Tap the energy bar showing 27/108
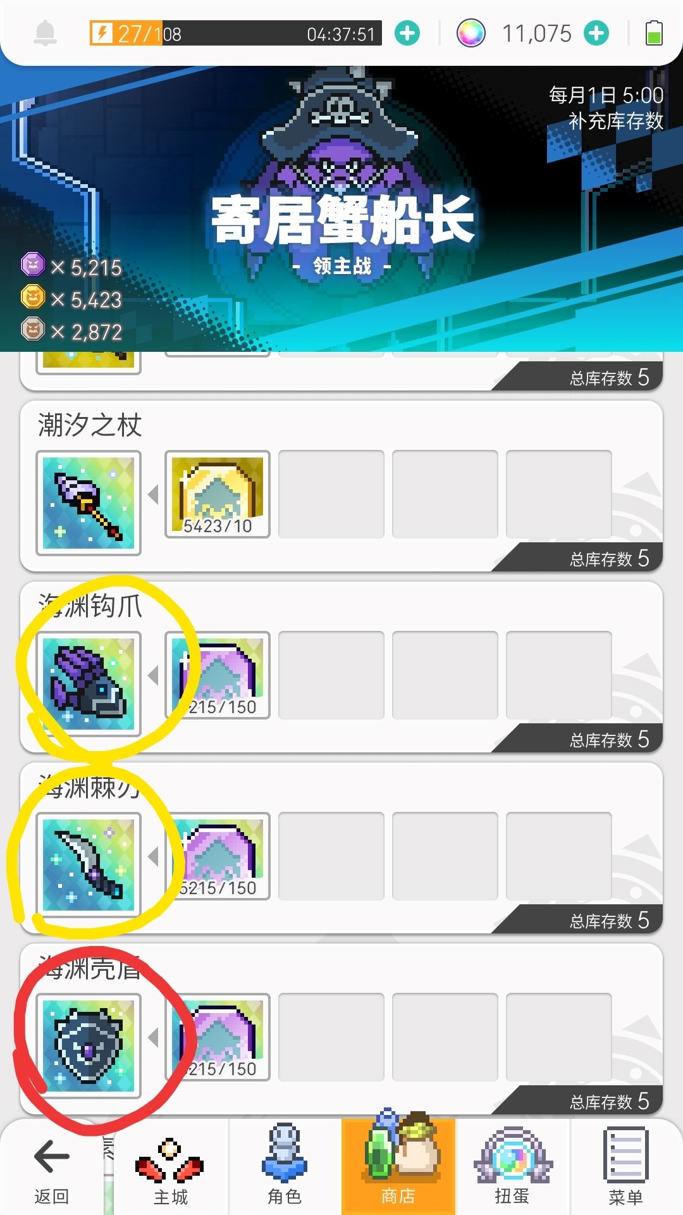683x1215 pixels. [236, 33]
